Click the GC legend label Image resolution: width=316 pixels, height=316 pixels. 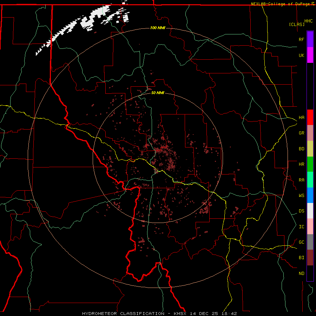click(x=301, y=242)
